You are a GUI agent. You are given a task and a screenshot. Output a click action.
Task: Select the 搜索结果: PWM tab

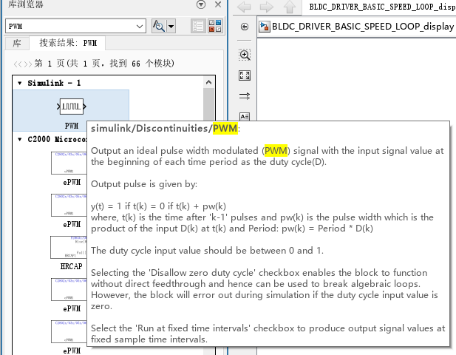tap(68, 43)
